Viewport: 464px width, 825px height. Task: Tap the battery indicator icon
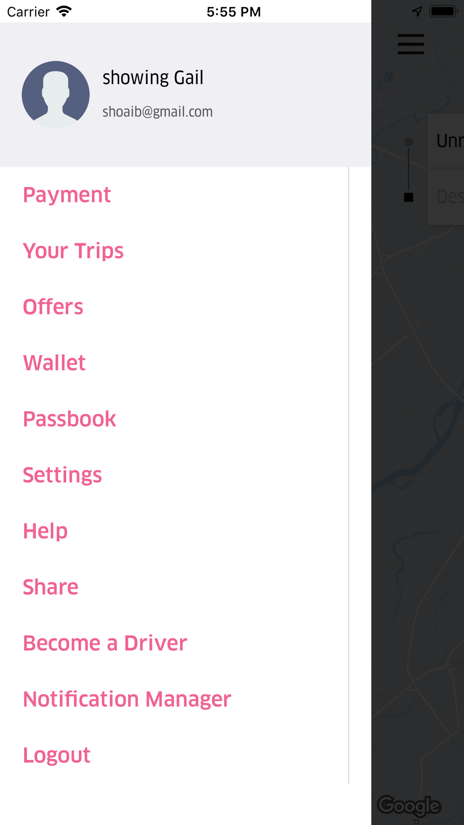pos(443,12)
